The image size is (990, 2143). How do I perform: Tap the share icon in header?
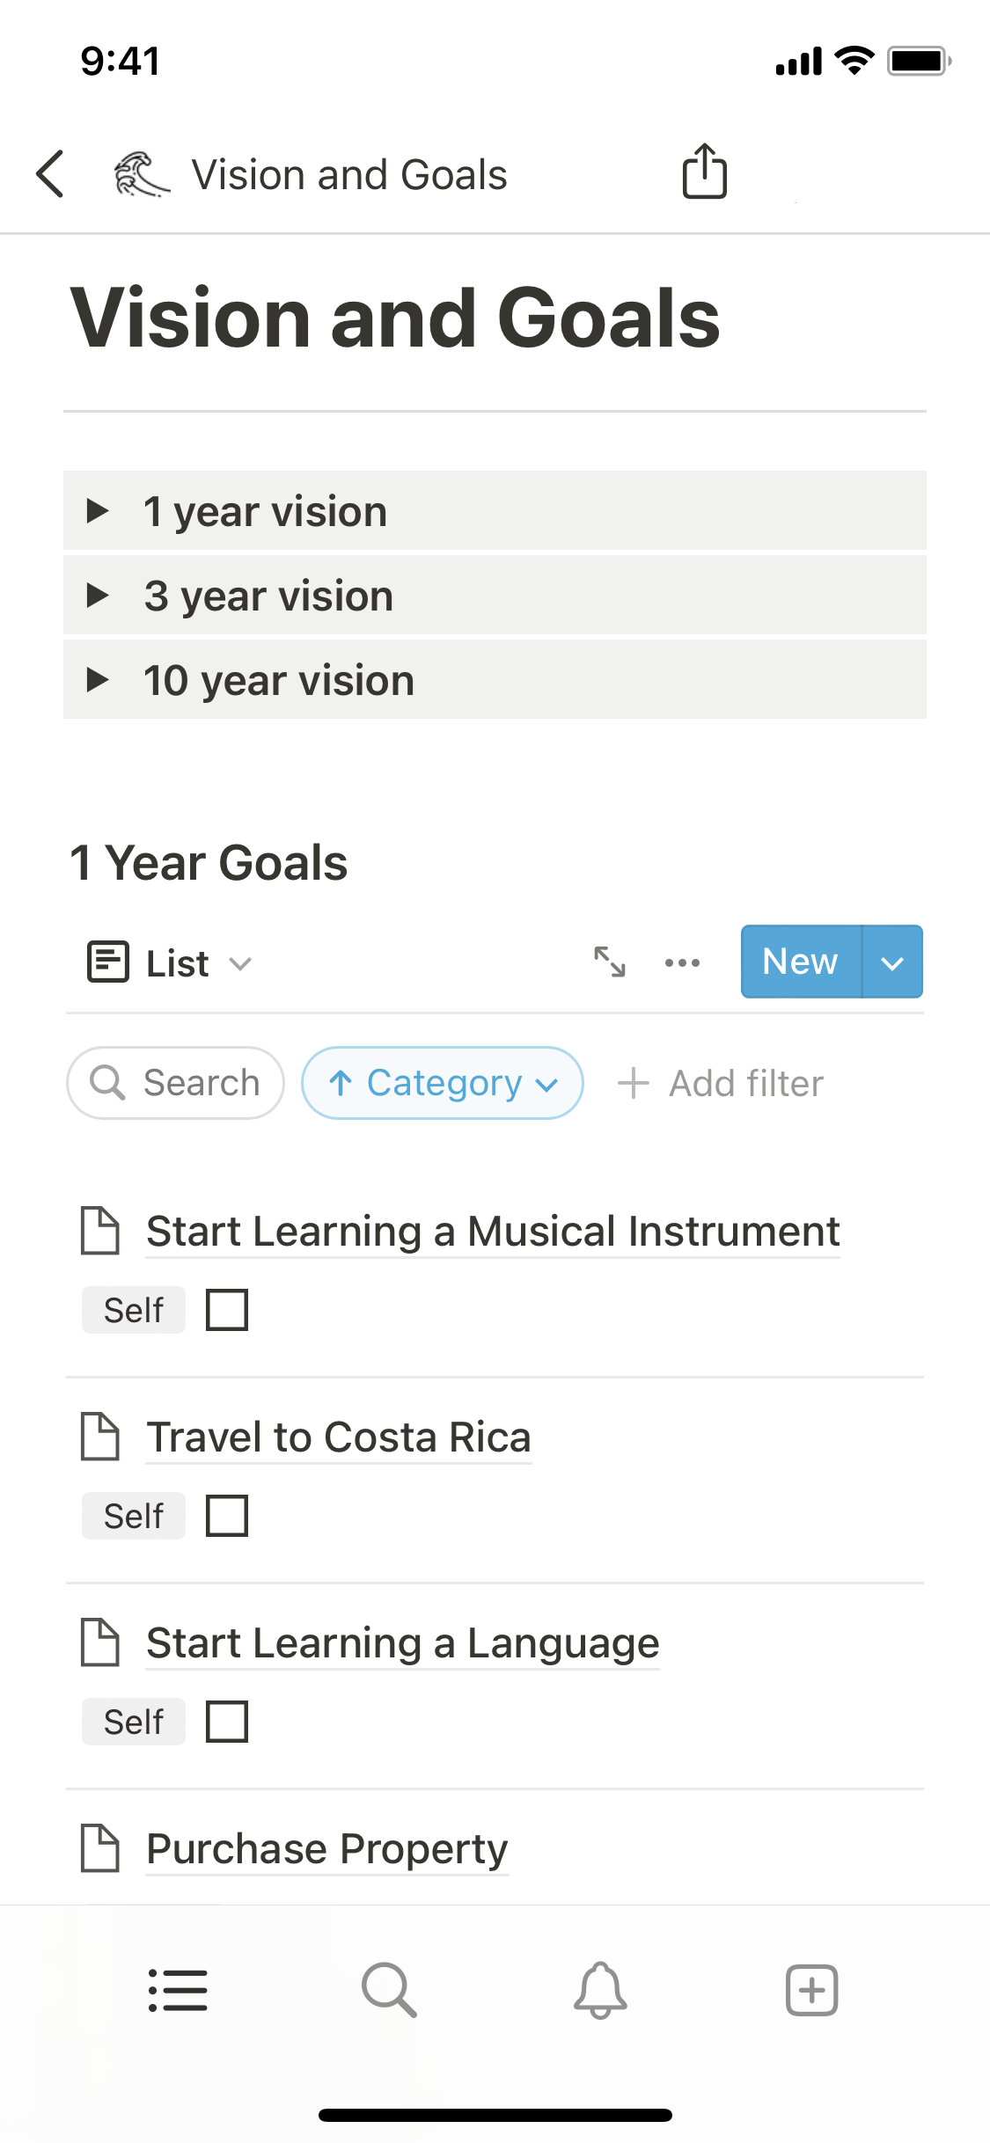pyautogui.click(x=704, y=172)
